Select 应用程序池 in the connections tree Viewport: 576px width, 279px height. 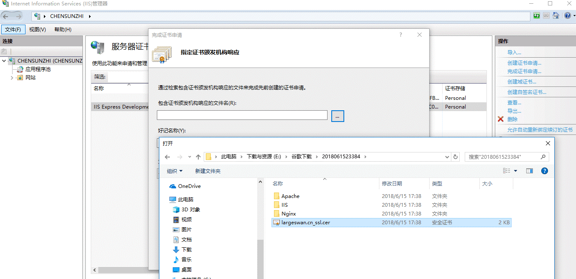[x=38, y=69]
